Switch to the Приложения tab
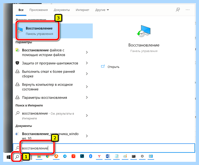Viewport: 199px width, 165px height. [x=39, y=10]
